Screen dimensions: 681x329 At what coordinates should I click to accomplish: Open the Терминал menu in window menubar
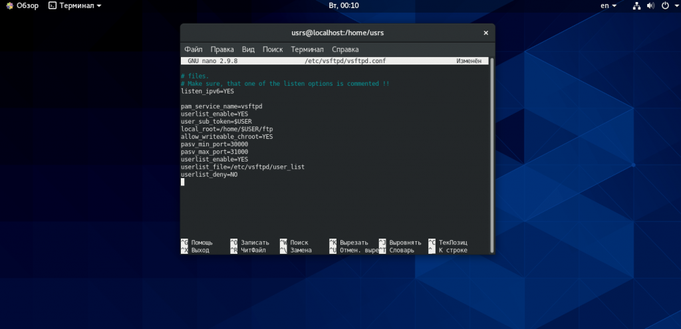click(307, 49)
